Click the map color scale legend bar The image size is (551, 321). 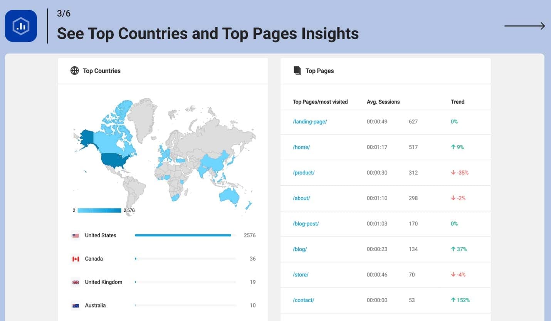[99, 210]
